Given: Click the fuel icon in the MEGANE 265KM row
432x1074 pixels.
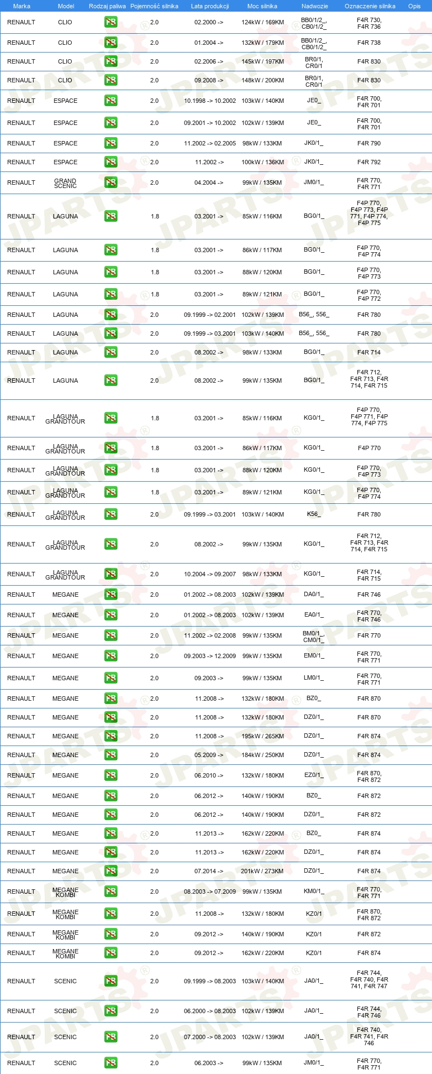Looking at the screenshot, I should point(110,736).
